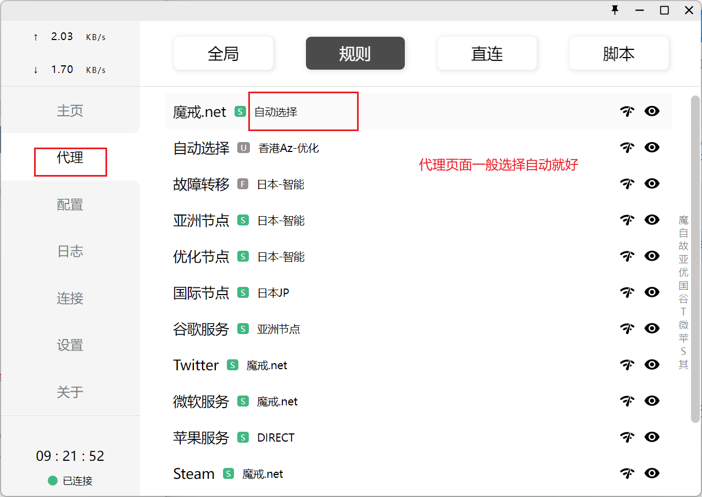The width and height of the screenshot is (702, 497).
Task: Expand the 国际节点 proxy group
Action: pos(419,292)
